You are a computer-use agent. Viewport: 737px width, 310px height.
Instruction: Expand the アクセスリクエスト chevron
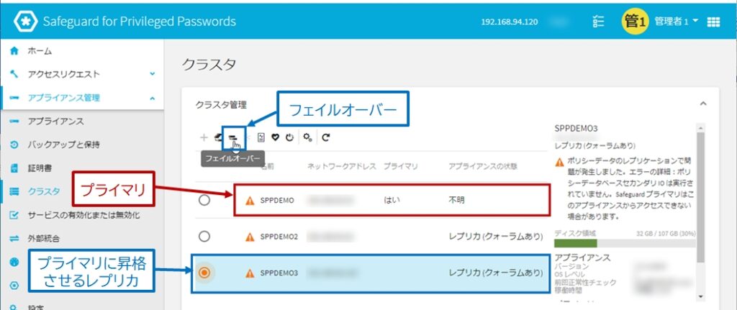[153, 74]
